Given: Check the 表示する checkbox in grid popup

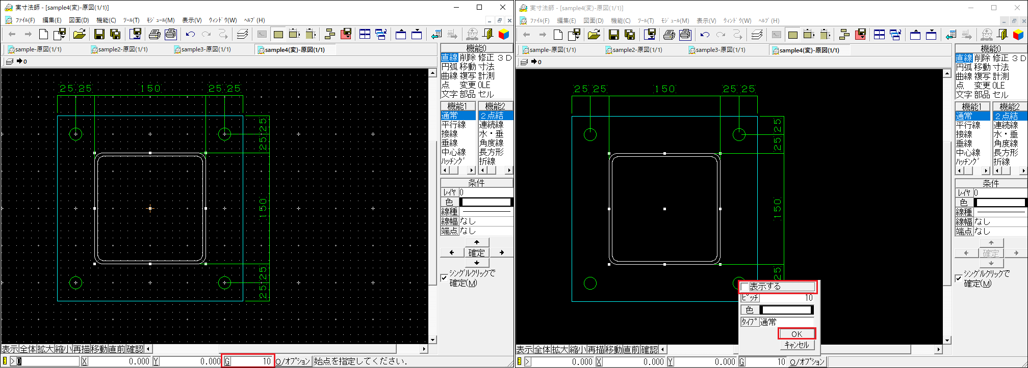Looking at the screenshot, I should [745, 287].
